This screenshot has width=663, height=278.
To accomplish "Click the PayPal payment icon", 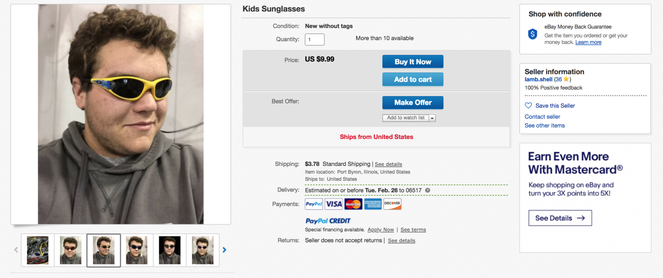I will tap(314, 204).
